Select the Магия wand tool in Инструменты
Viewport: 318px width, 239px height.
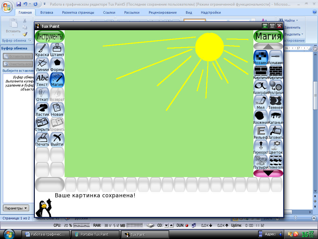[x=57, y=80]
